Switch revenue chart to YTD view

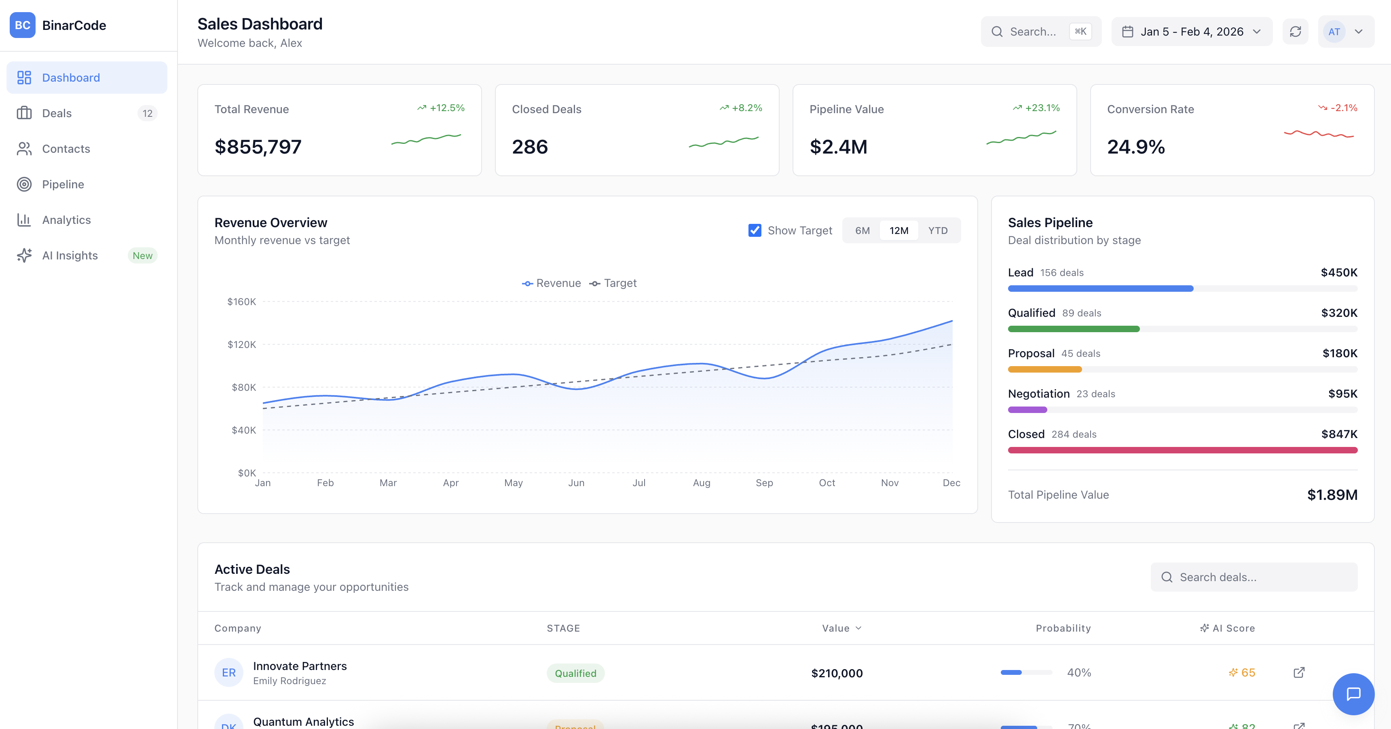point(938,230)
